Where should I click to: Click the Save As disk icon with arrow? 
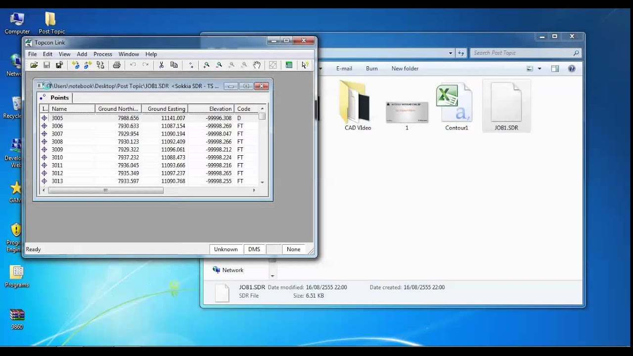[59, 65]
